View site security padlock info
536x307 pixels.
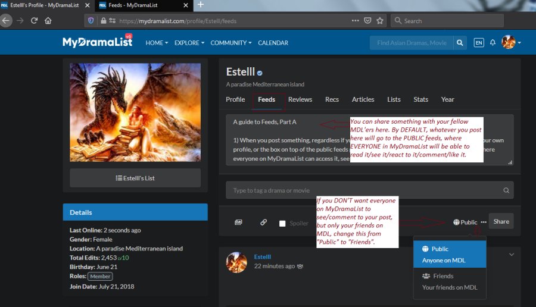103,21
